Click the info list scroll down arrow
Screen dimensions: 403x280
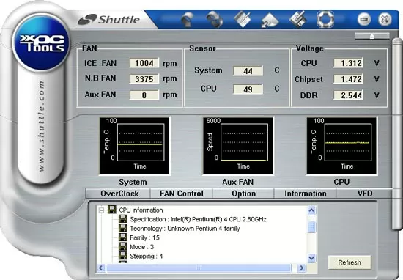click(311, 257)
